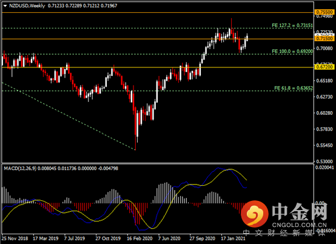336x244 pixels.
Task: Click the 0.55450 price scale value
Action: tap(324, 145)
